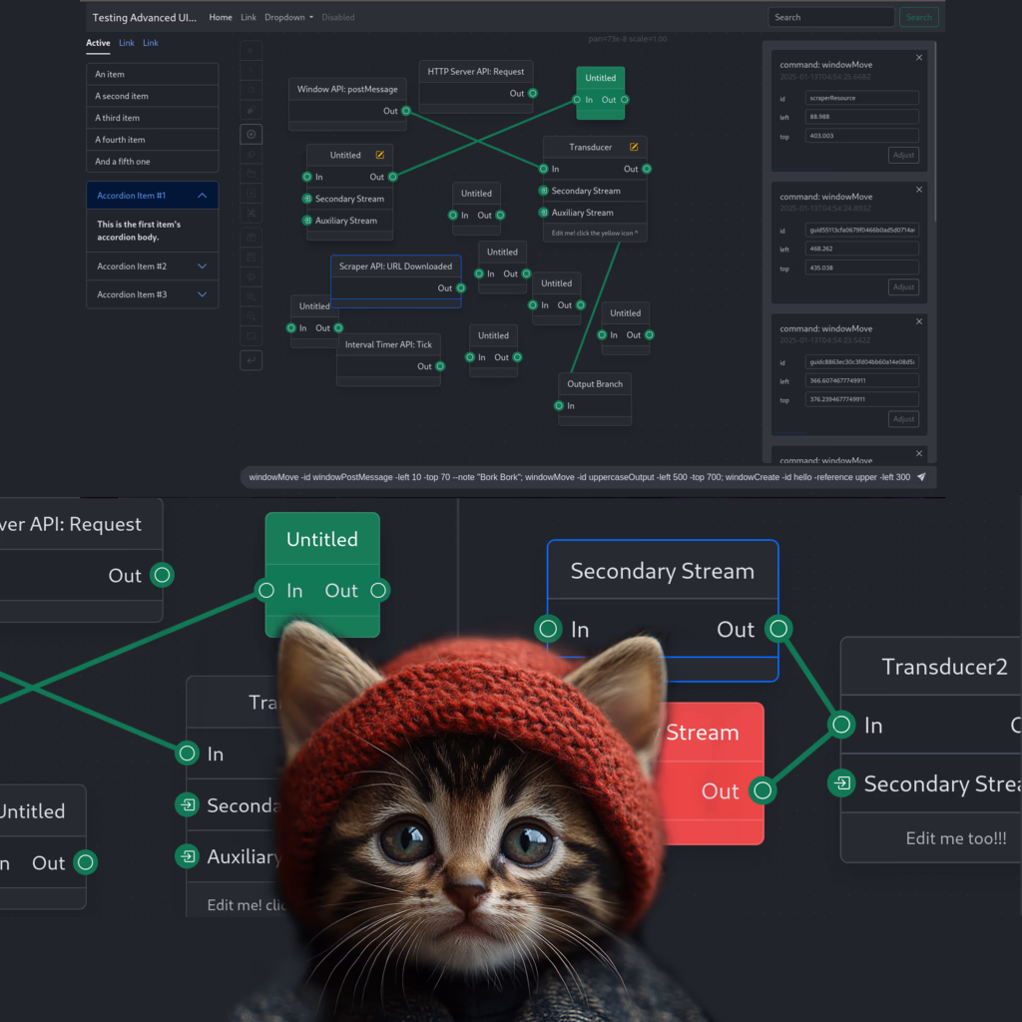The width and height of the screenshot is (1022, 1022).
Task: Collapse Accordion Item #1
Action: point(152,196)
